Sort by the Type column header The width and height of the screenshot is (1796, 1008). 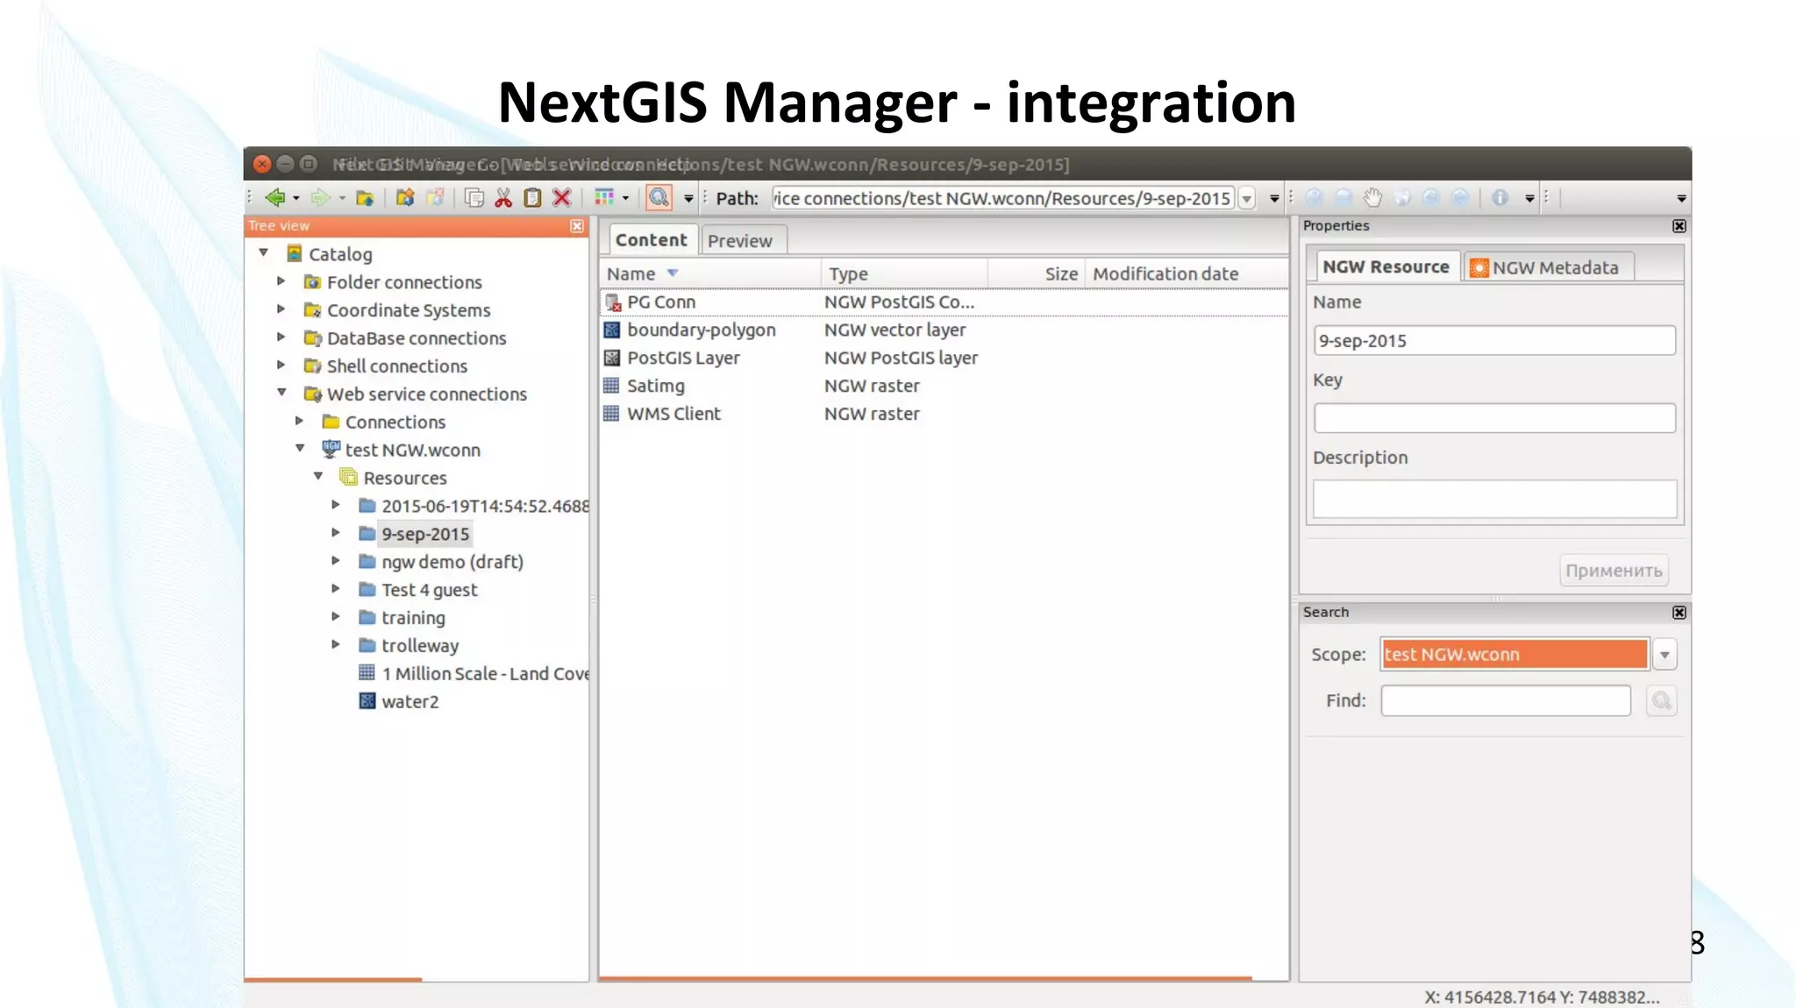tap(905, 273)
